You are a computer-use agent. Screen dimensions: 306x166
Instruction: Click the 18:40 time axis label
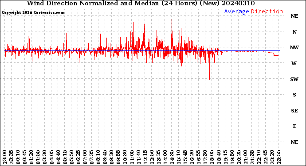point(219,158)
